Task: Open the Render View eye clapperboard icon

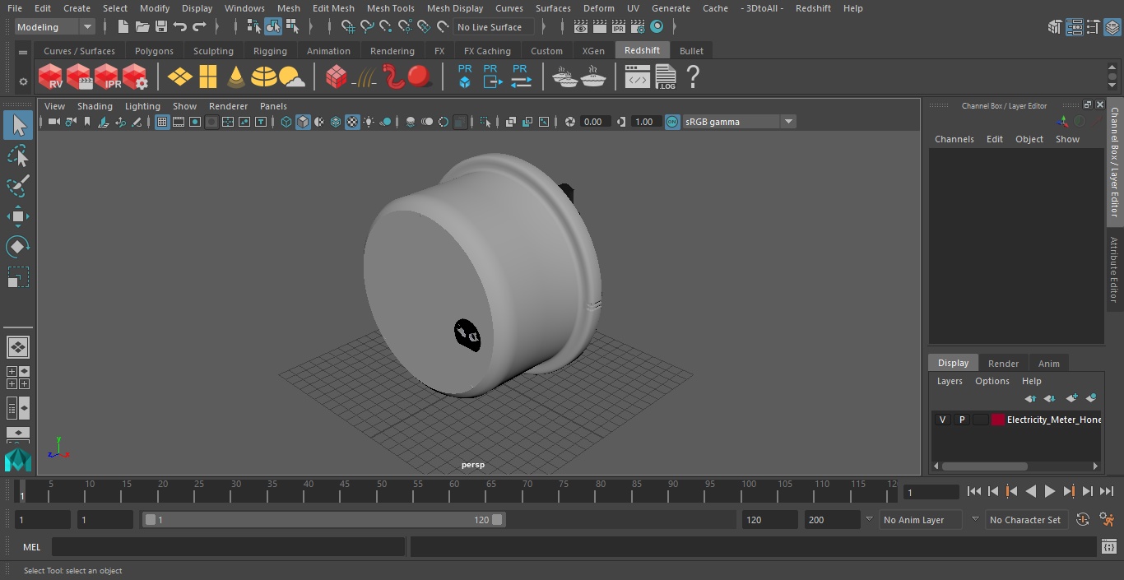Action: tap(580, 27)
